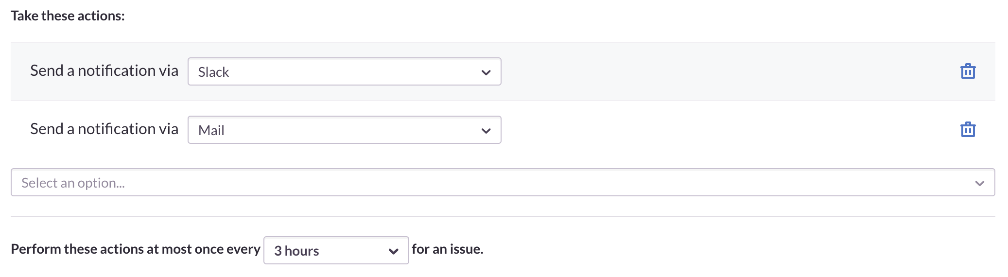1008x277 pixels.
Task: Click the "for an issue." text
Action: tap(447, 249)
